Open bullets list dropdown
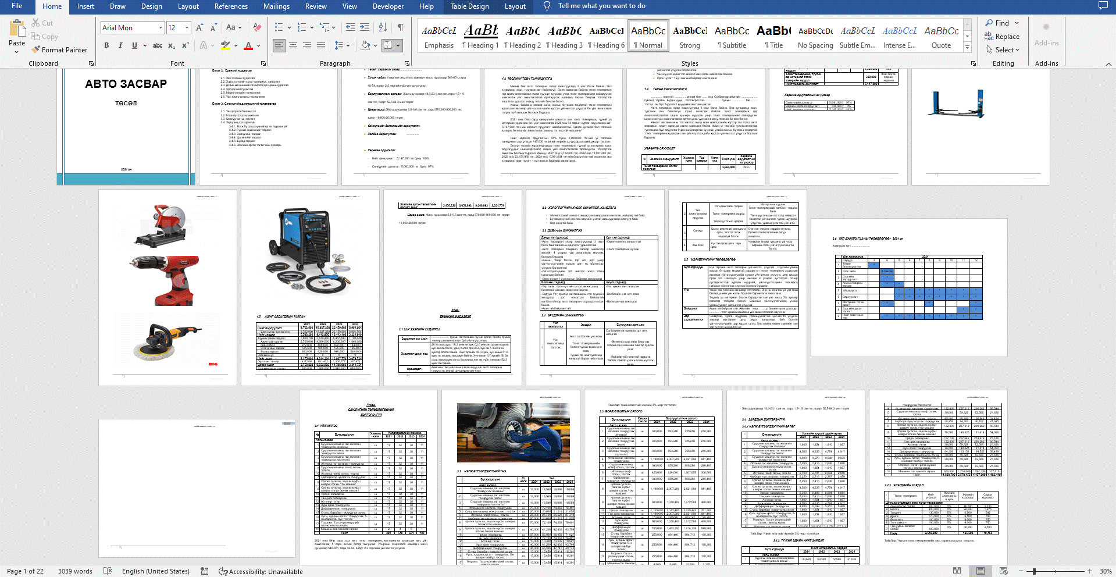Screen dimensions: 1116x577 click(289, 27)
